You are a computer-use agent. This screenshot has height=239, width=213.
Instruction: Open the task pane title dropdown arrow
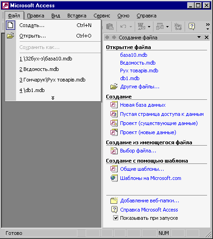pos(199,37)
